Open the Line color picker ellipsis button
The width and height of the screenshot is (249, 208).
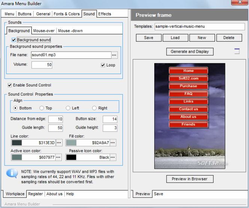[59, 143]
